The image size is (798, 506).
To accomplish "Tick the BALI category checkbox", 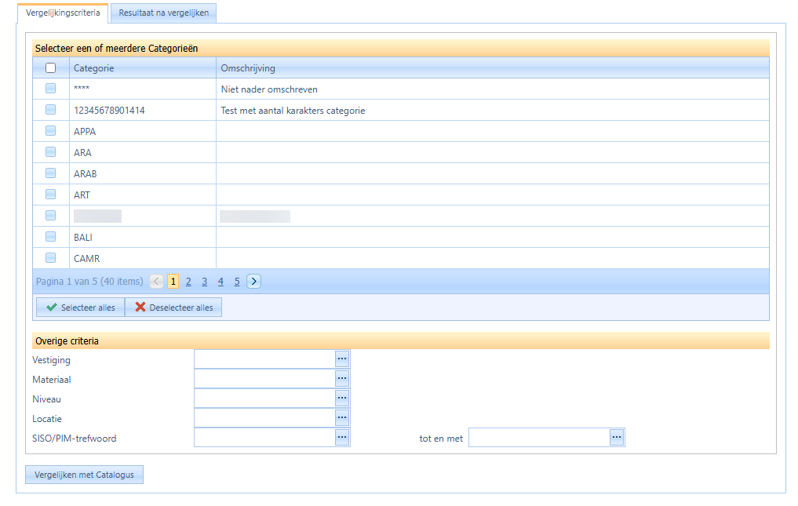I will coord(51,236).
